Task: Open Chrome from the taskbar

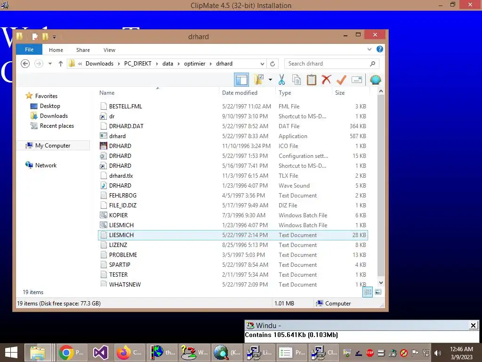Action: pyautogui.click(x=72, y=353)
